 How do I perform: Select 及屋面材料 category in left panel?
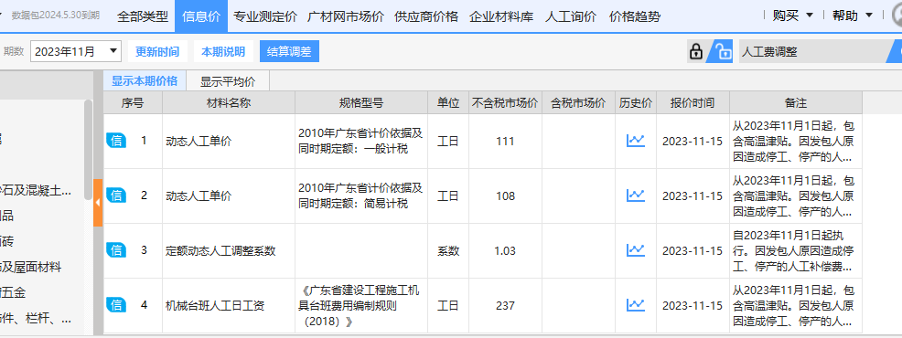(x=31, y=267)
